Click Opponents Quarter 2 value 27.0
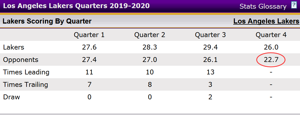This screenshot has height=115, width=300. tap(150, 60)
